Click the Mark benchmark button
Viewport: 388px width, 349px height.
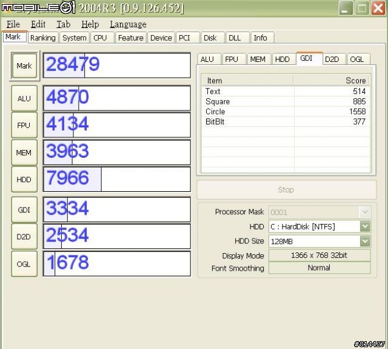pos(24,66)
